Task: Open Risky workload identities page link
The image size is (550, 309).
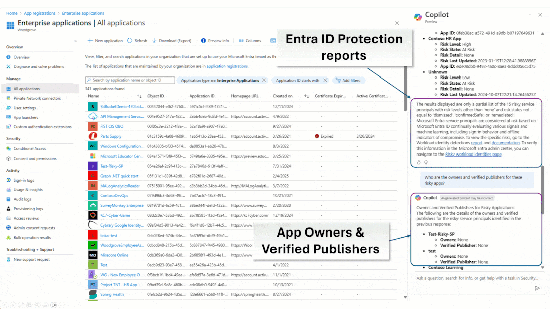Action: (473, 154)
